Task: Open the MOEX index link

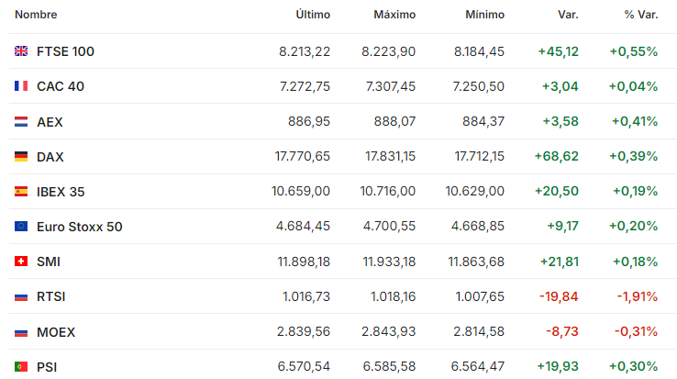Action: click(x=56, y=332)
